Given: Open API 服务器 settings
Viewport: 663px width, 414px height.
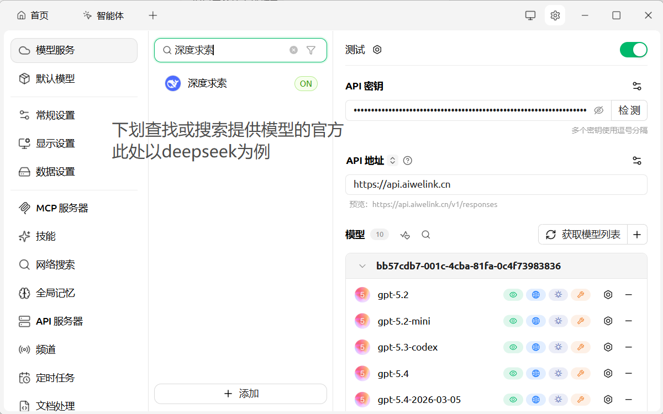Looking at the screenshot, I should (x=74, y=321).
